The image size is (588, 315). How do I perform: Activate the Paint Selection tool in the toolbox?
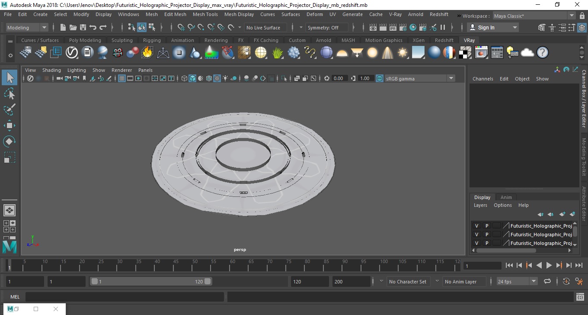click(10, 109)
